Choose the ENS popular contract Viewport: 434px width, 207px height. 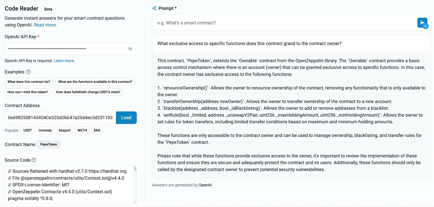click(x=97, y=130)
